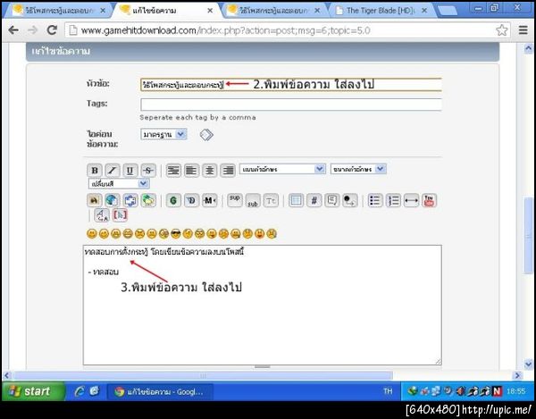Launch Internet Explorer quick launch icon

80,391
